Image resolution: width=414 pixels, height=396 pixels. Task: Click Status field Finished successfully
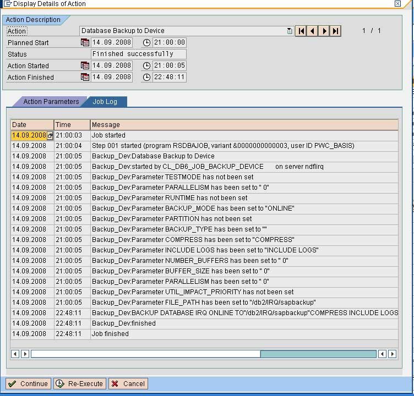(x=139, y=54)
